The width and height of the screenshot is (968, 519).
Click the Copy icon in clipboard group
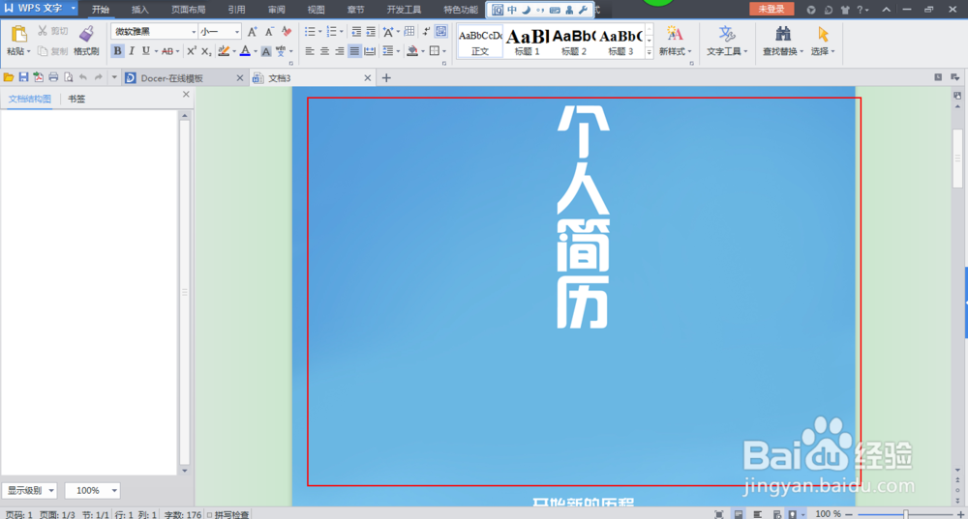click(x=43, y=51)
